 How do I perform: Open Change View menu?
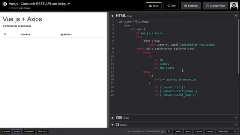216,6
